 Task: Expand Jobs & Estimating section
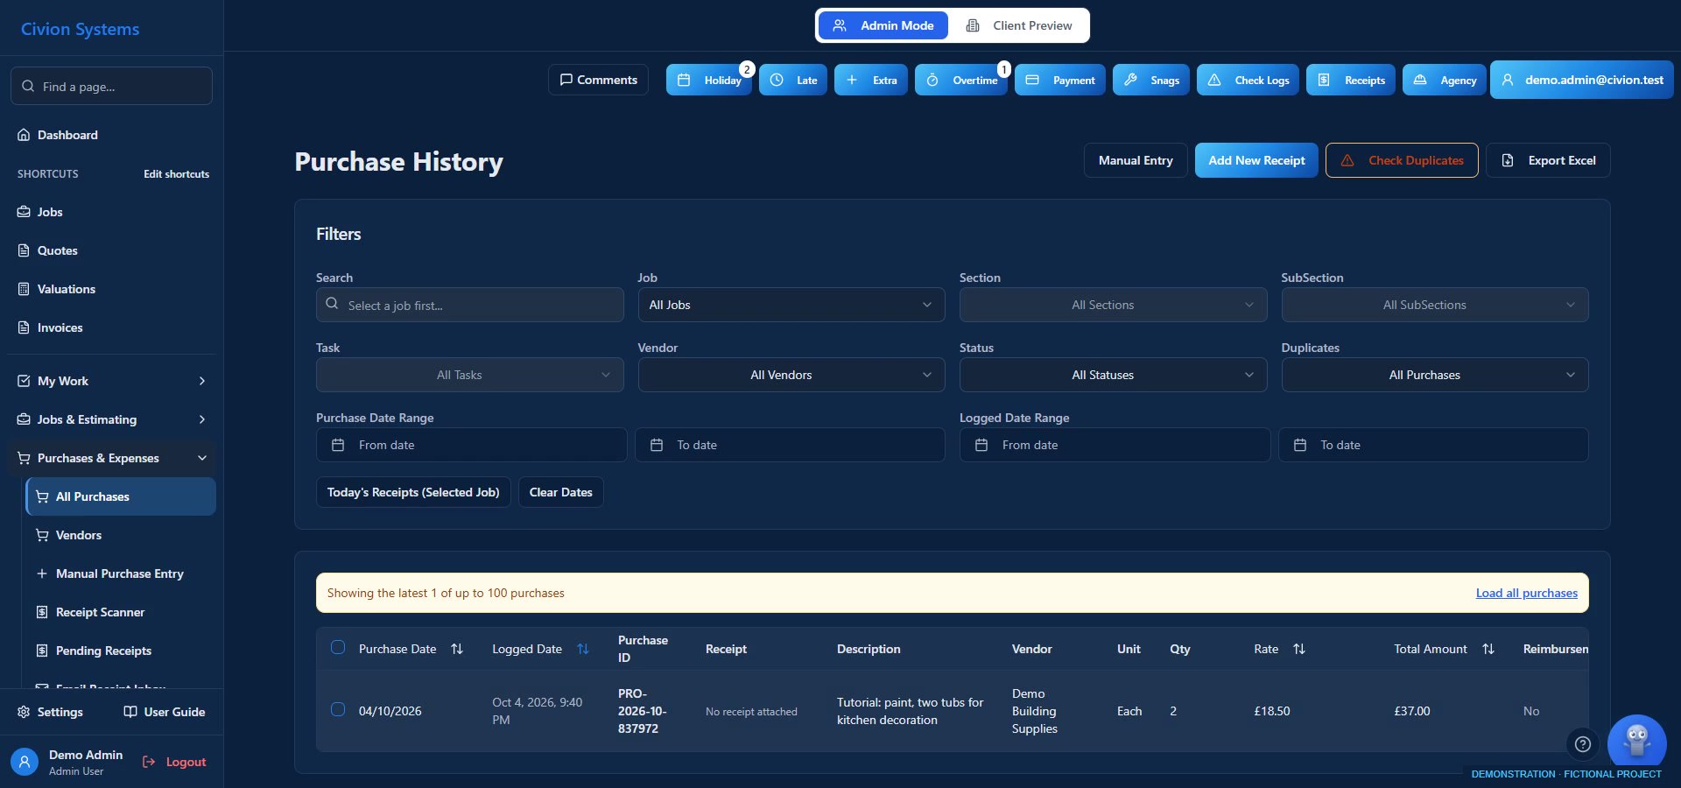[x=111, y=419]
